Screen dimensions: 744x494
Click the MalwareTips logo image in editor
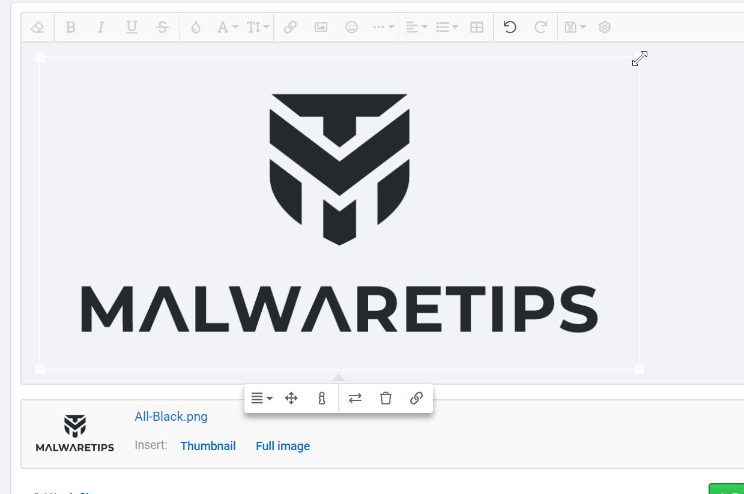coord(339,213)
